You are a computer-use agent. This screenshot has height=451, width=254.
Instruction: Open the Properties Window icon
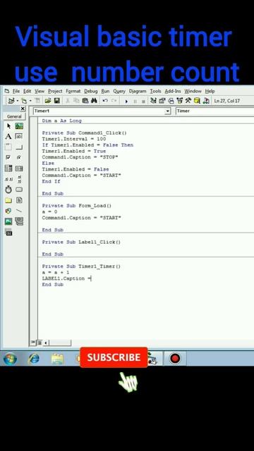[x=162, y=101]
